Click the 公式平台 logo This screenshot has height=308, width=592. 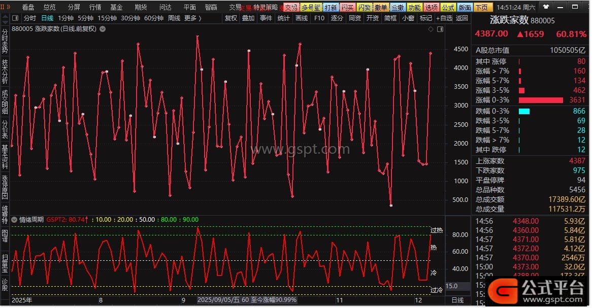point(539,290)
